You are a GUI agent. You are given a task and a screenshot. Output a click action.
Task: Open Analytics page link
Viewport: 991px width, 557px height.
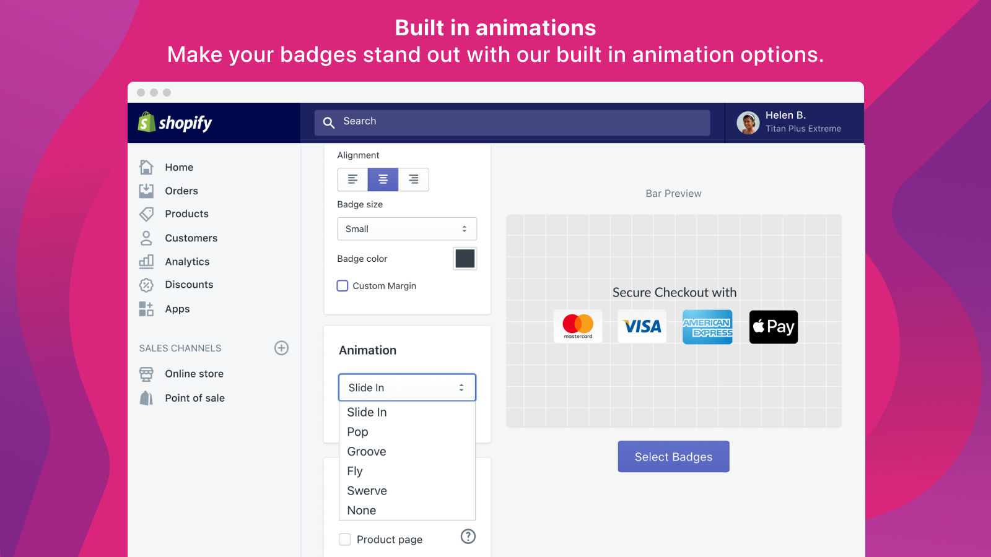click(187, 262)
